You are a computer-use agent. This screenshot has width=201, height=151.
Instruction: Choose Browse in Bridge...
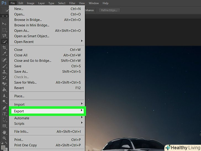[47, 20]
